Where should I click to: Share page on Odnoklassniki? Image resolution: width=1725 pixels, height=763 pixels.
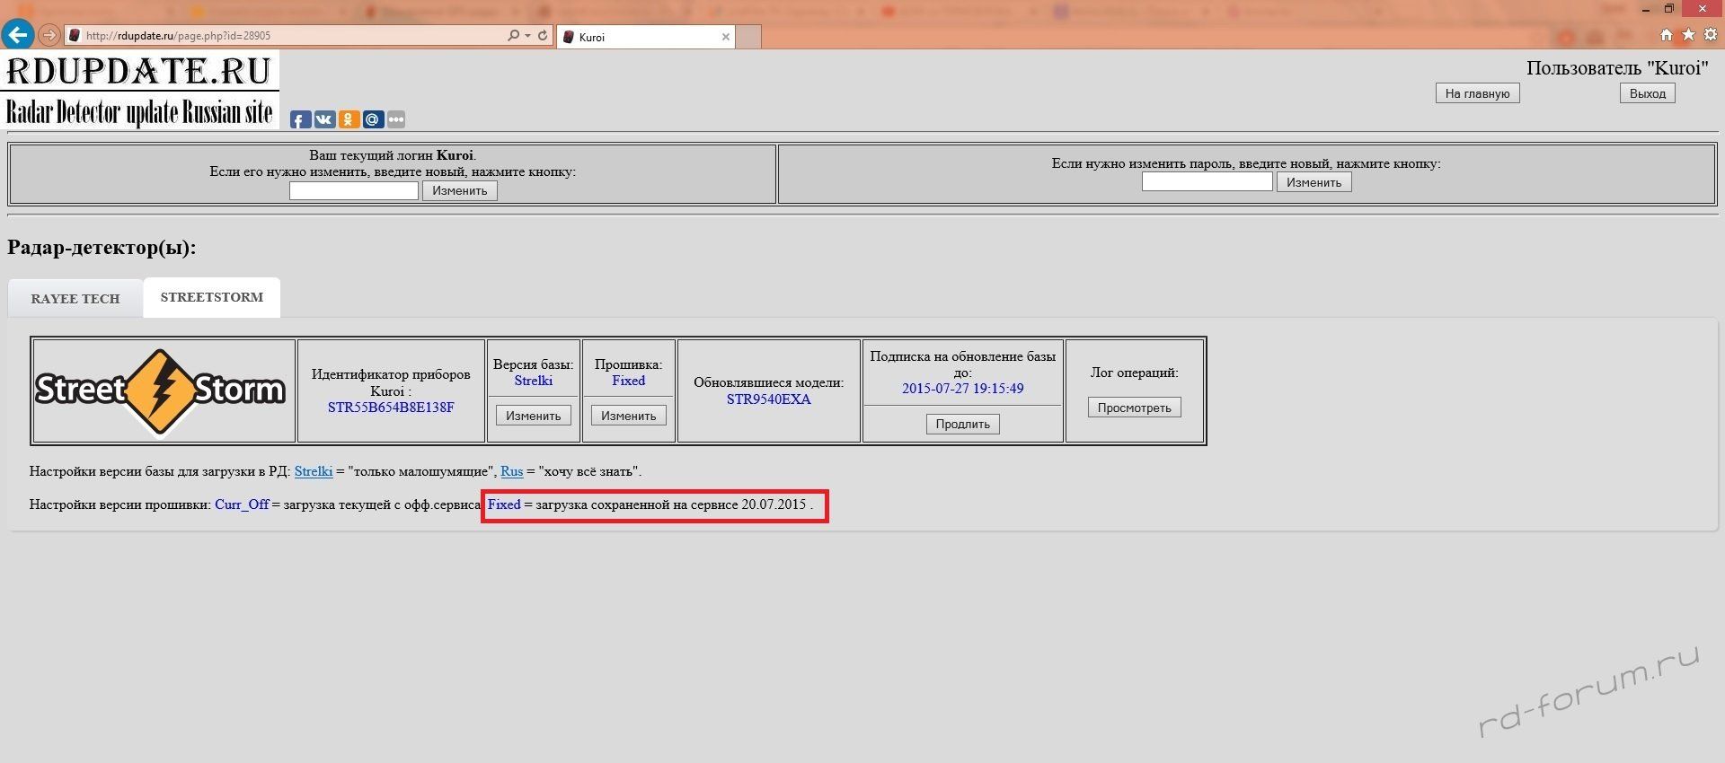pos(349,119)
